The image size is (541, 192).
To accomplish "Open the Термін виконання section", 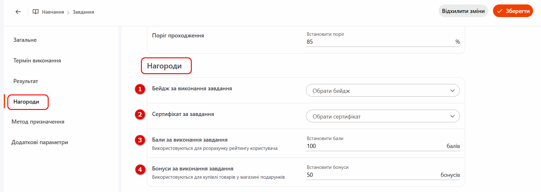I will click(x=37, y=61).
